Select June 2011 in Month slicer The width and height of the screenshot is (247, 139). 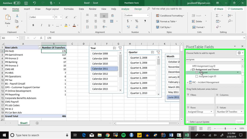click(x=173, y=97)
